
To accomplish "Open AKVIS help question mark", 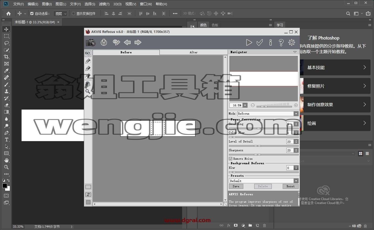I will pos(281,42).
